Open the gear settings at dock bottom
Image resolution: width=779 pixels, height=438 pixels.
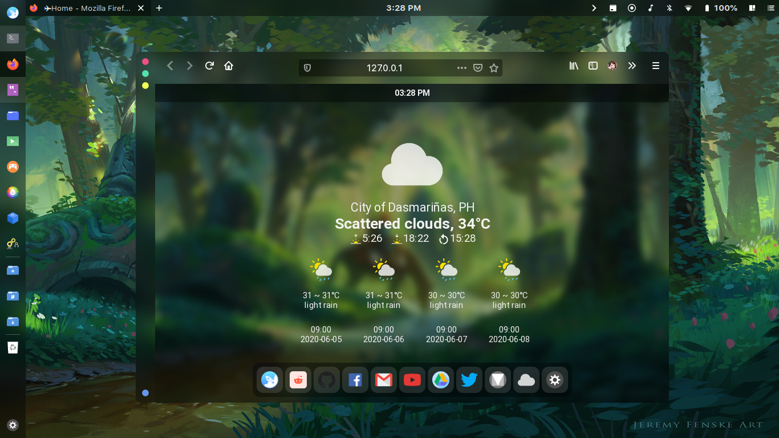point(13,425)
